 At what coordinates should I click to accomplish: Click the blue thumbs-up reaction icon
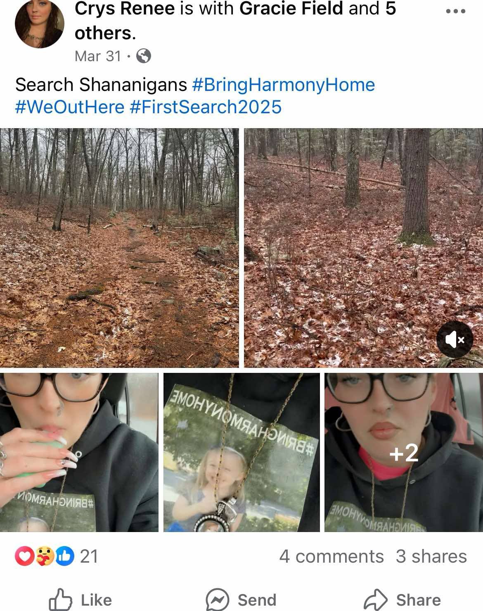pos(64,556)
